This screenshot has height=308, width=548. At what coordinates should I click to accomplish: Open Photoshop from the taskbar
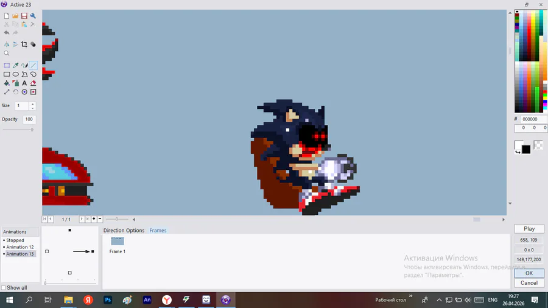tap(108, 300)
